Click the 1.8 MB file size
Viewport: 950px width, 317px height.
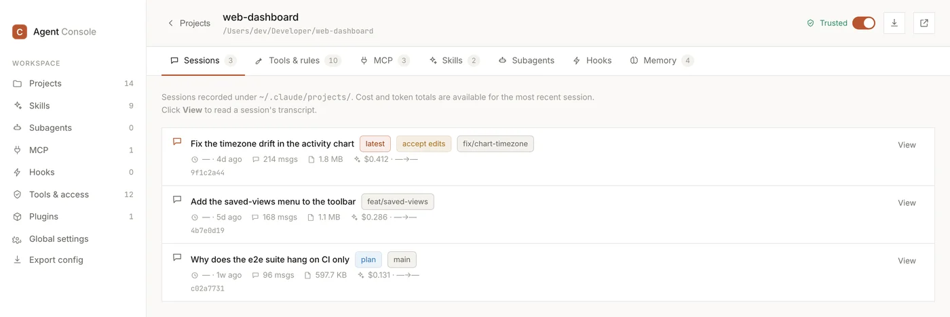click(x=330, y=160)
